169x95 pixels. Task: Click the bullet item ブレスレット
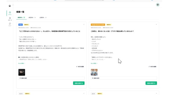coord(95,44)
